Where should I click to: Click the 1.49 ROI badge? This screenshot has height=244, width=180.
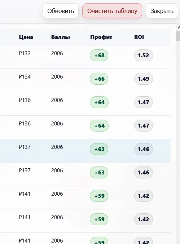144,79
